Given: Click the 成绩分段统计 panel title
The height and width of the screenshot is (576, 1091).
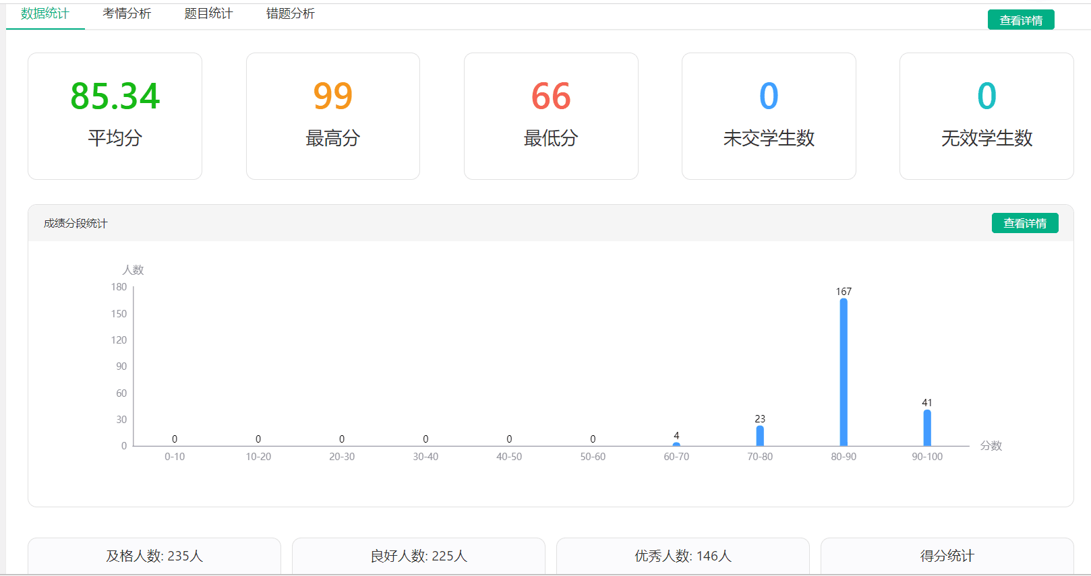Looking at the screenshot, I should coord(76,224).
